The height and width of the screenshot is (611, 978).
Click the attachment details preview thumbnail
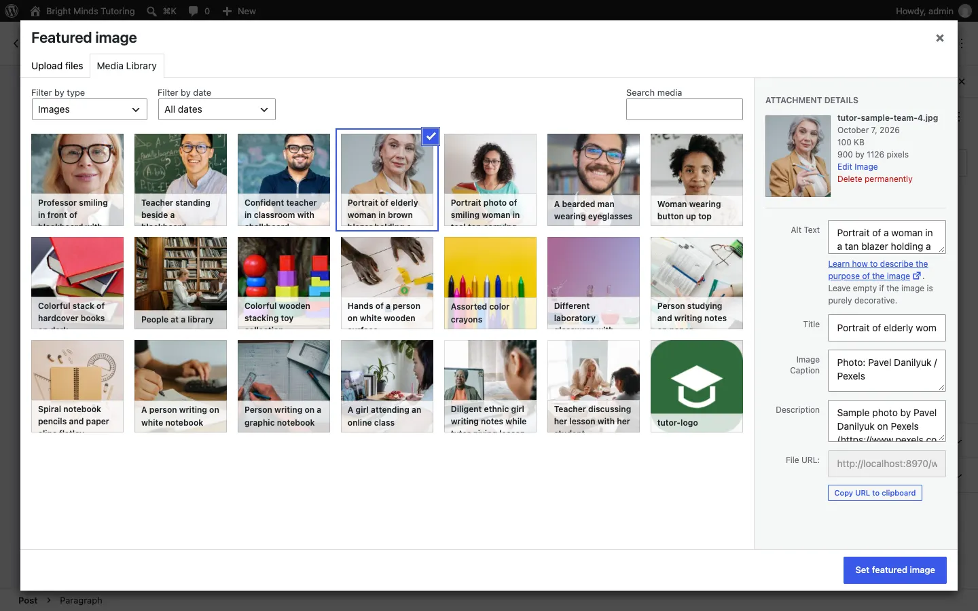coord(798,156)
